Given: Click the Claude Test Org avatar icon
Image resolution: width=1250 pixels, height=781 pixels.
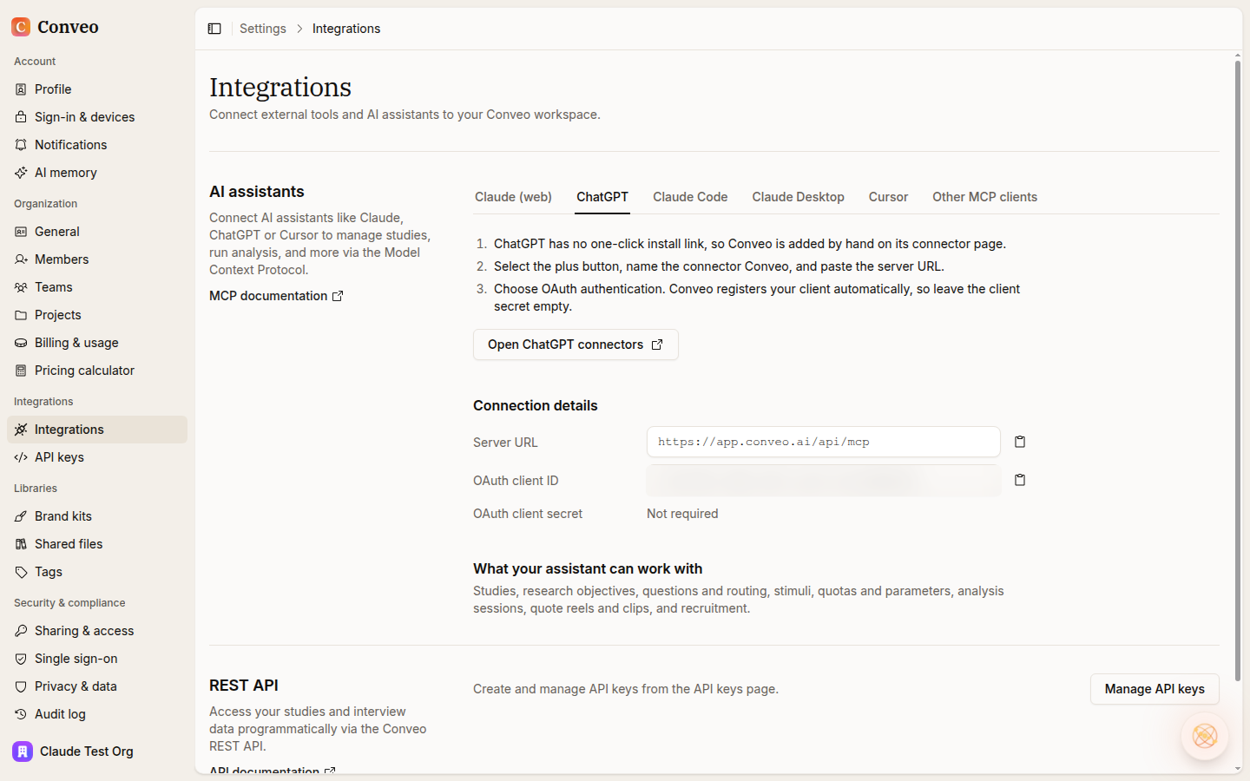Looking at the screenshot, I should pos(23,751).
